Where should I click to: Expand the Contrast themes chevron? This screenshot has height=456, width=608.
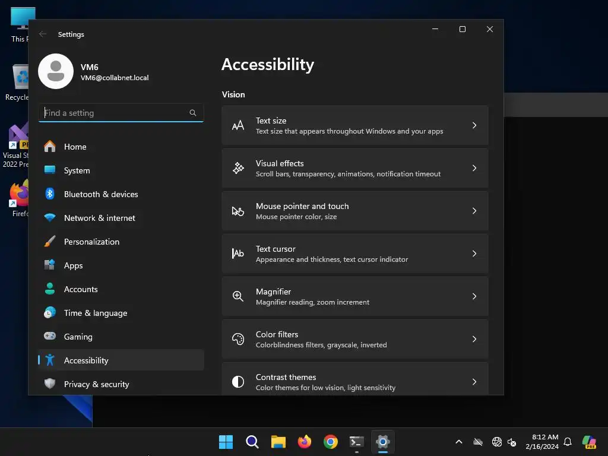[x=474, y=382]
